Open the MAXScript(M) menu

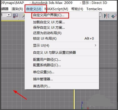pos(56,9)
